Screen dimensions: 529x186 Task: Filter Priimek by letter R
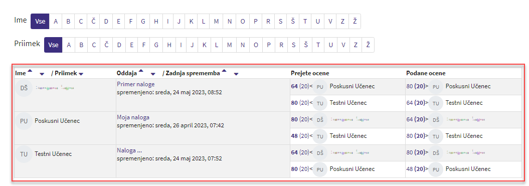pos(281,45)
